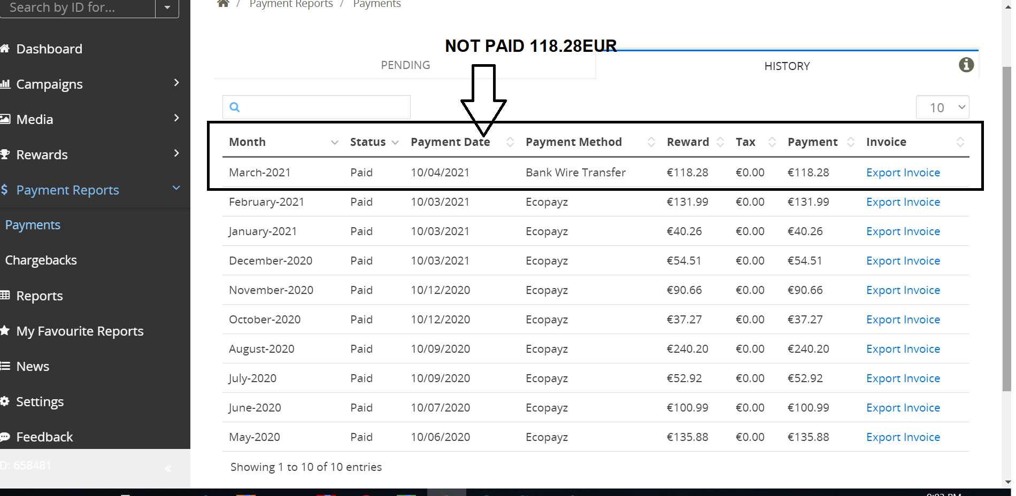The image size is (1016, 496).
Task: Export Invoice for May-2020
Action: (x=903, y=437)
